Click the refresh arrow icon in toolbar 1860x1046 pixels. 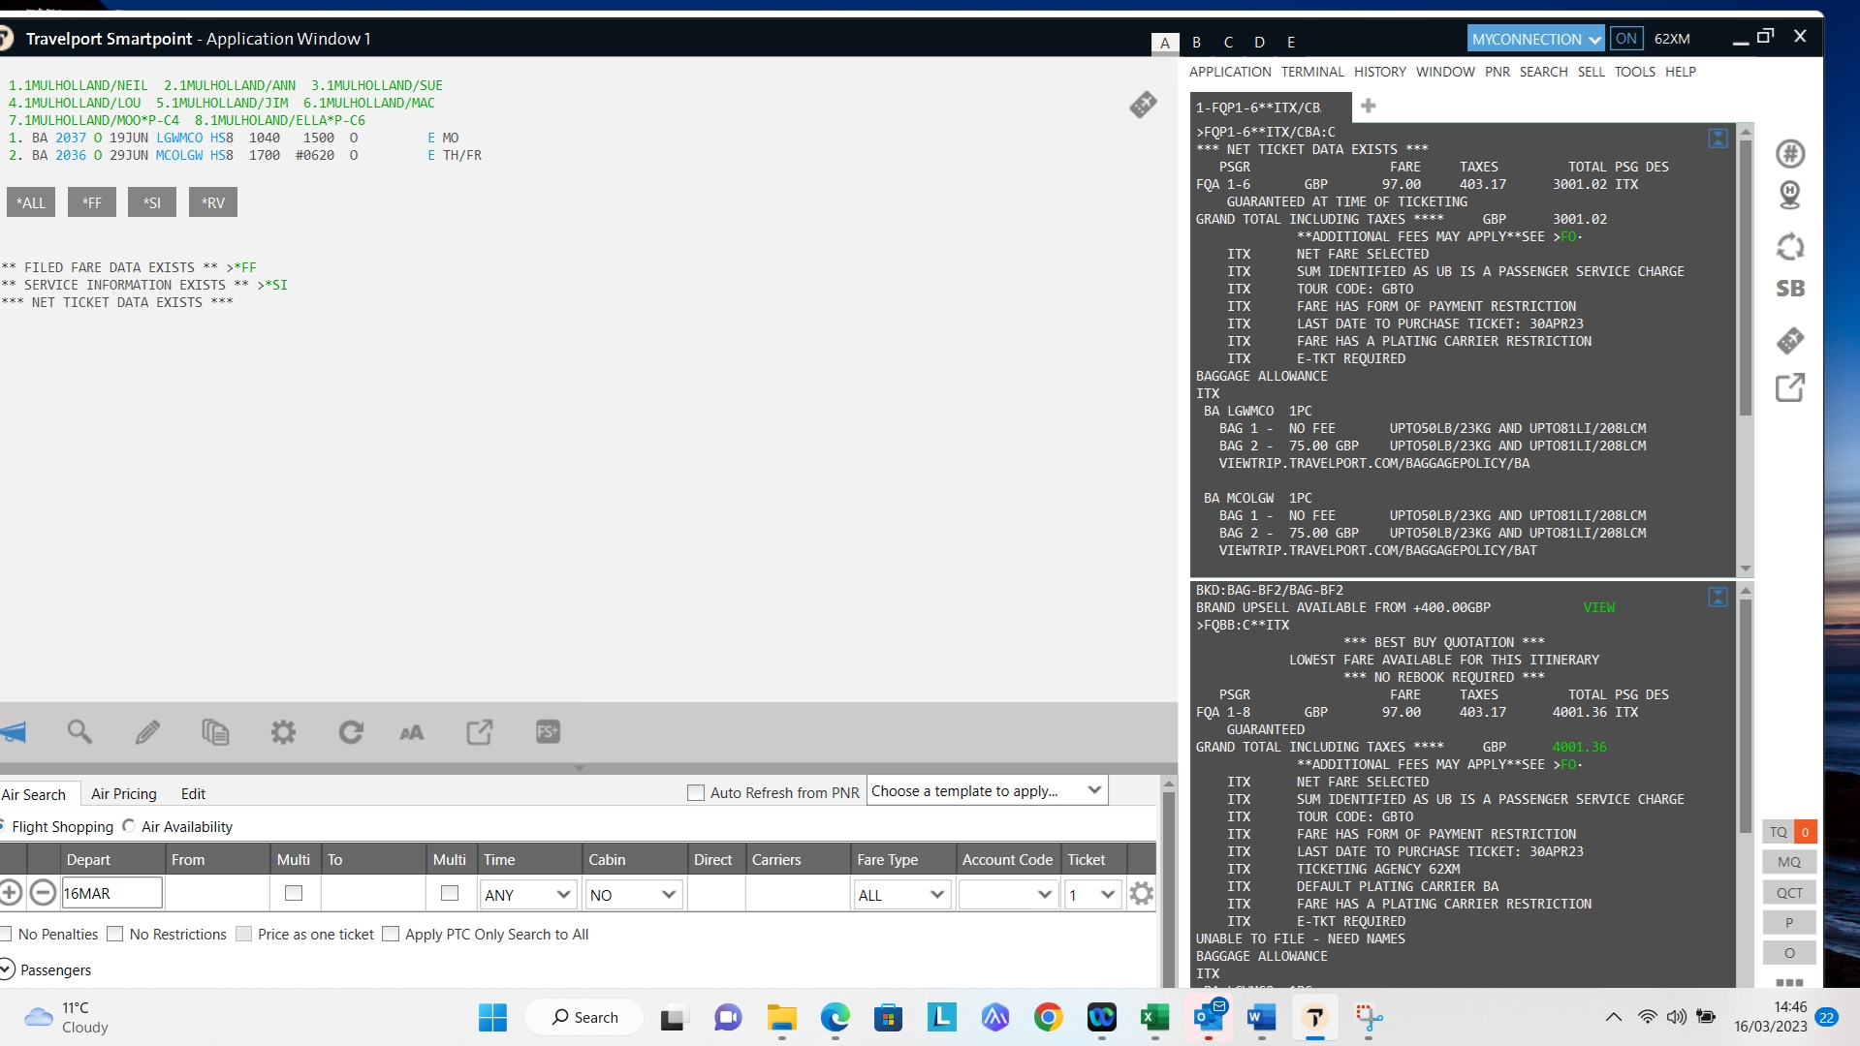click(351, 732)
